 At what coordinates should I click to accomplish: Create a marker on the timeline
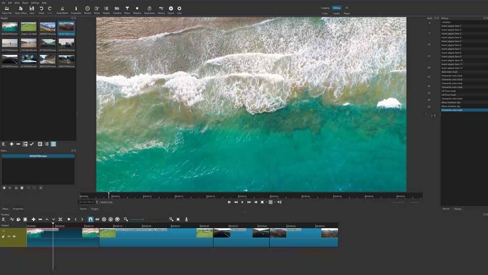click(69, 219)
